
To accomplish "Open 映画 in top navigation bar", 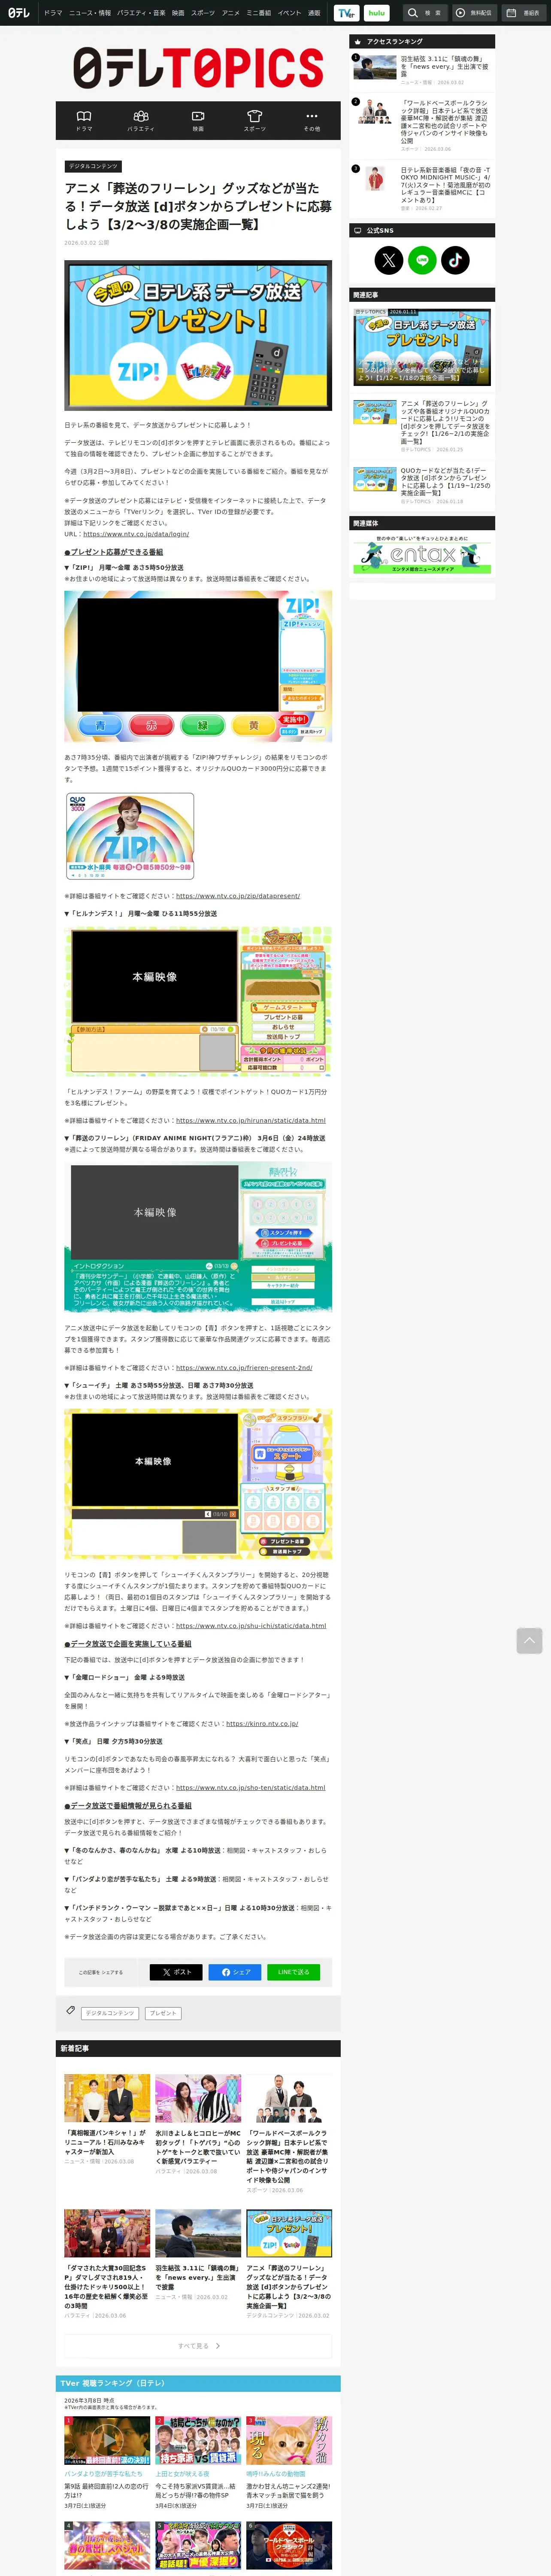I will [x=178, y=13].
